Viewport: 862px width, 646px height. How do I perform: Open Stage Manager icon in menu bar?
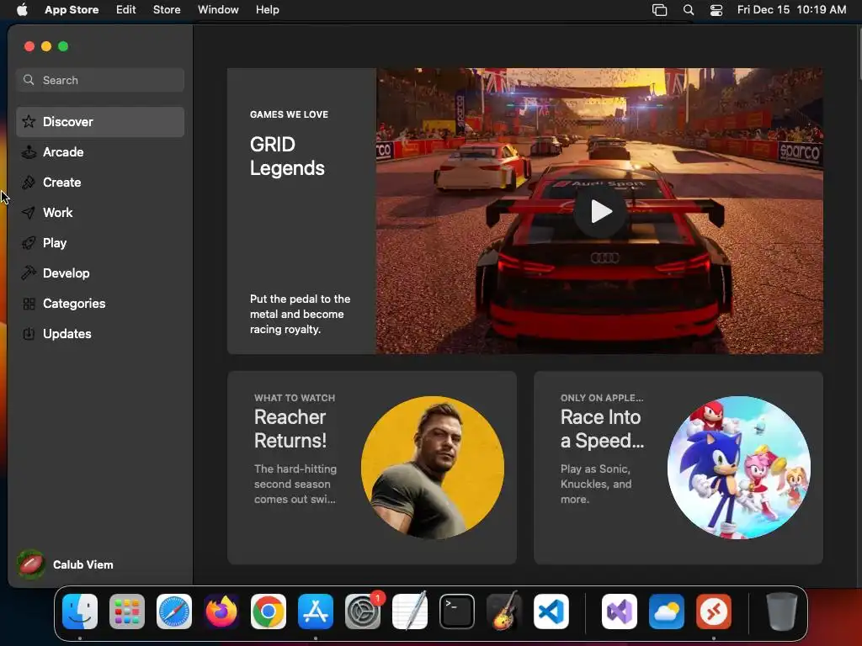[659, 10]
